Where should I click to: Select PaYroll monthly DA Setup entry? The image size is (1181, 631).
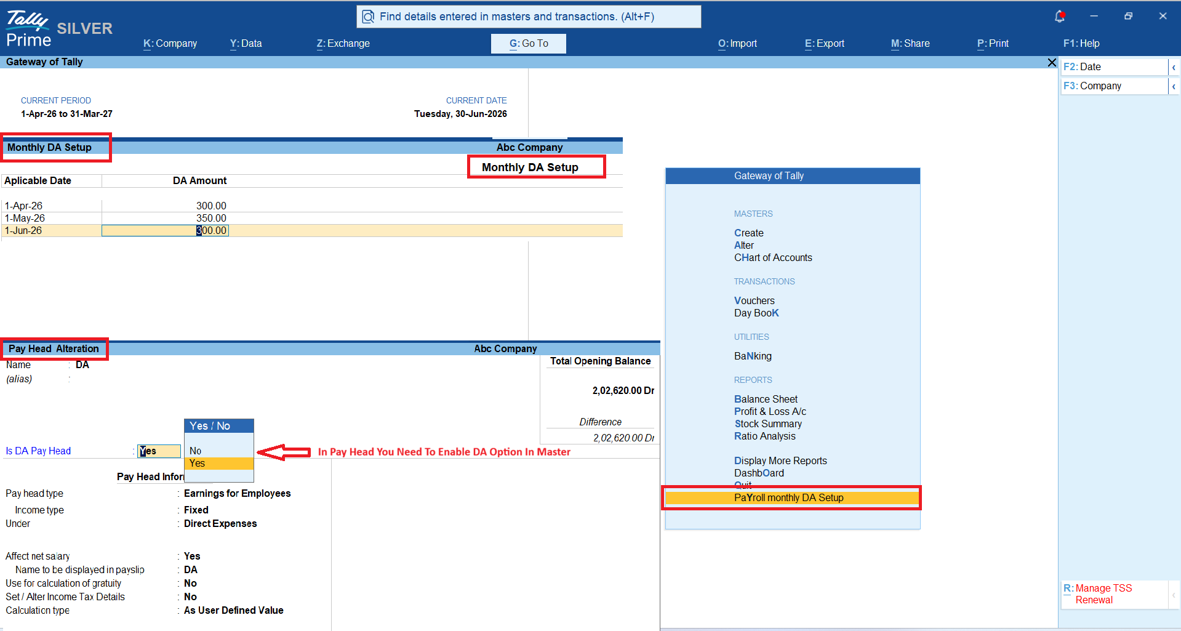coord(791,498)
